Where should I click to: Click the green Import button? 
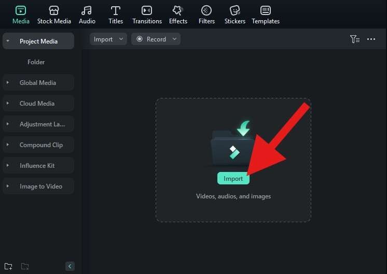tap(233, 178)
